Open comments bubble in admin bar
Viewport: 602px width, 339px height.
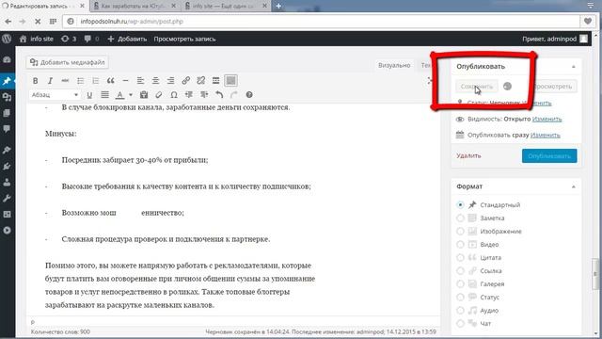pos(91,39)
